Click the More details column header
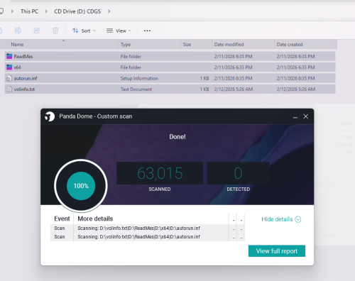 pyautogui.click(x=95, y=219)
